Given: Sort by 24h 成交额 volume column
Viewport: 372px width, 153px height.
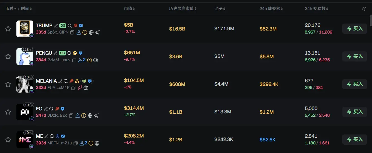Looking at the screenshot, I should (x=271, y=9).
